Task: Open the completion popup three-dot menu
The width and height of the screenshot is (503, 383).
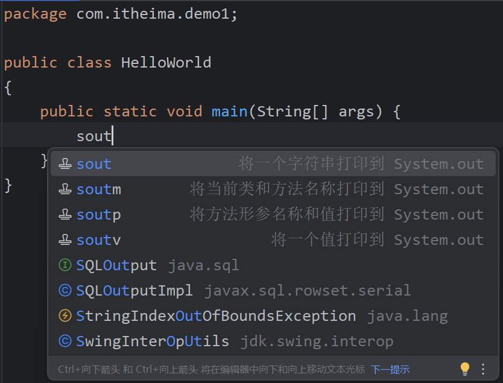Action: [x=483, y=369]
